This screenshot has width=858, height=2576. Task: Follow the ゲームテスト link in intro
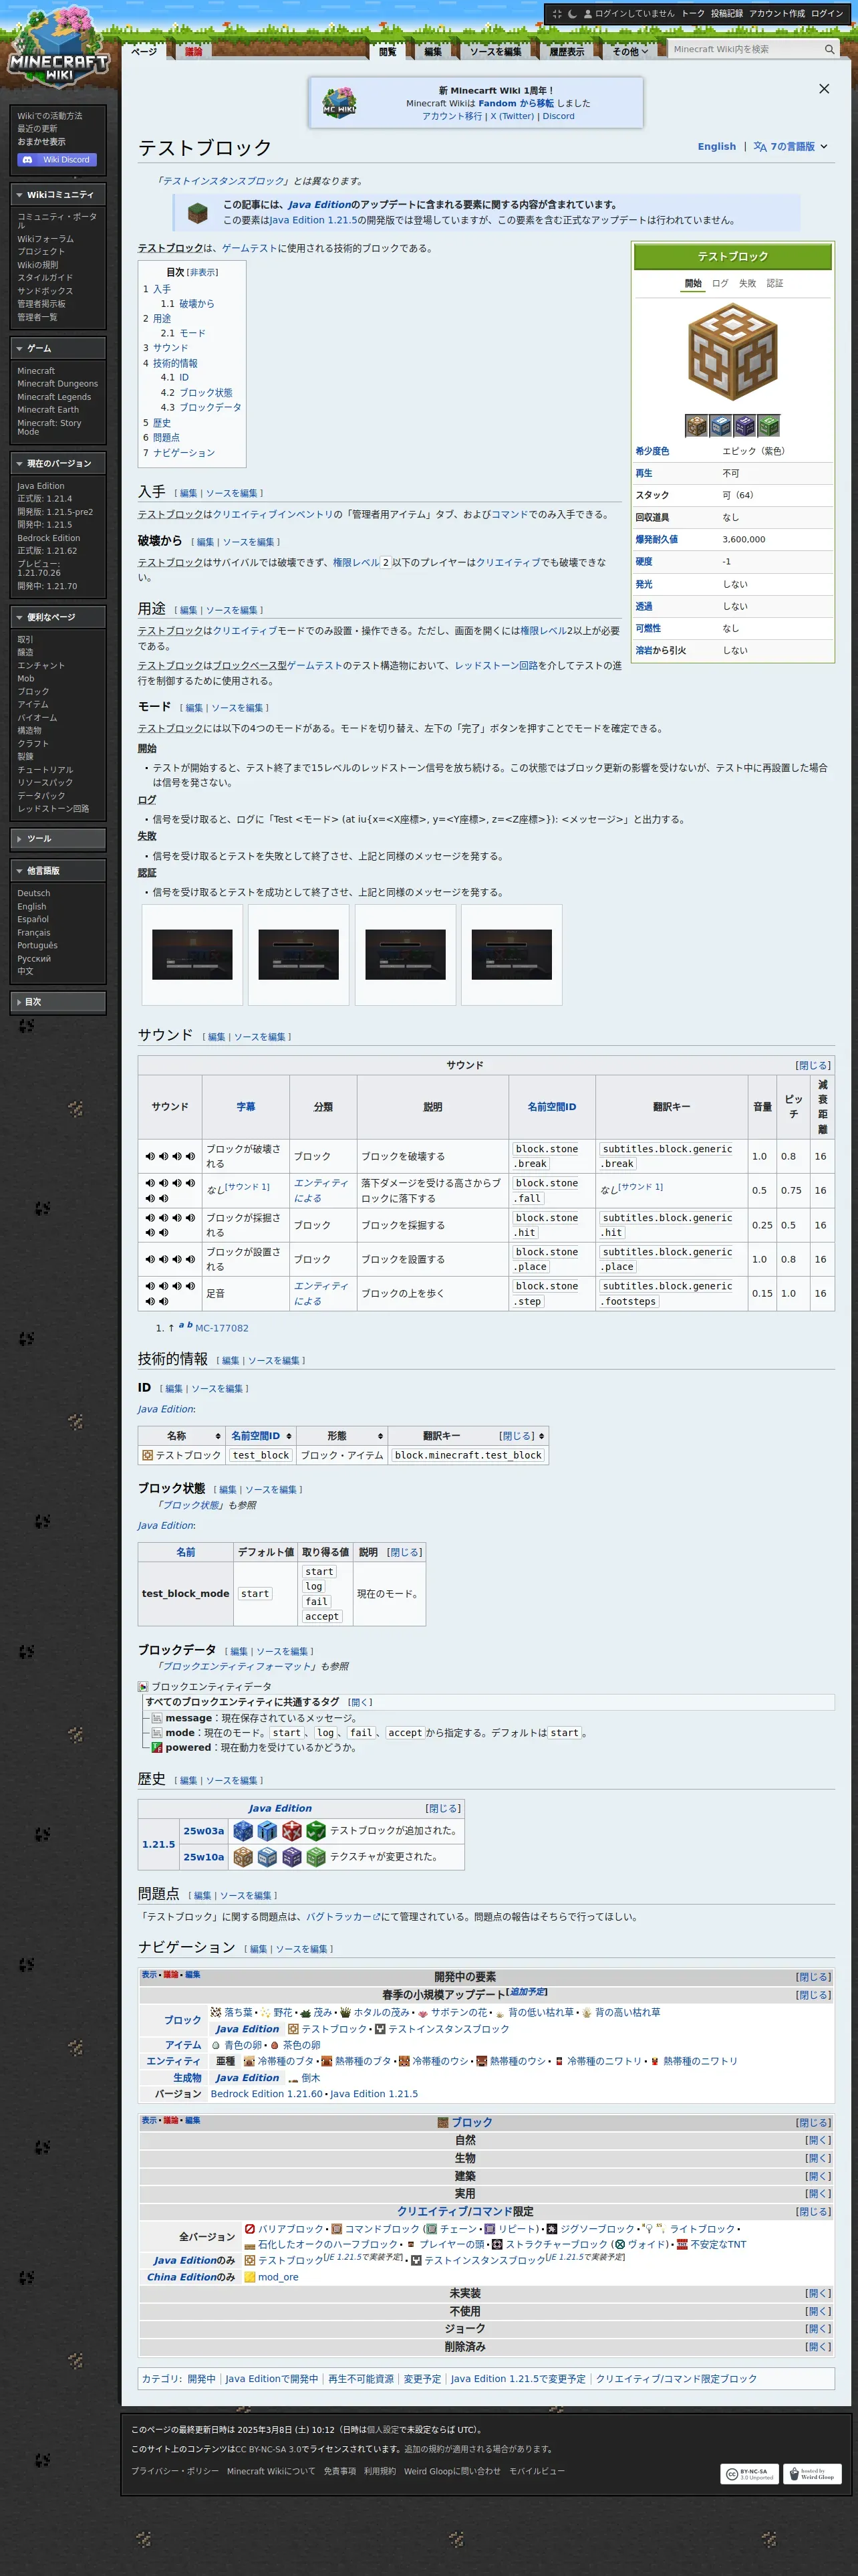coord(249,248)
